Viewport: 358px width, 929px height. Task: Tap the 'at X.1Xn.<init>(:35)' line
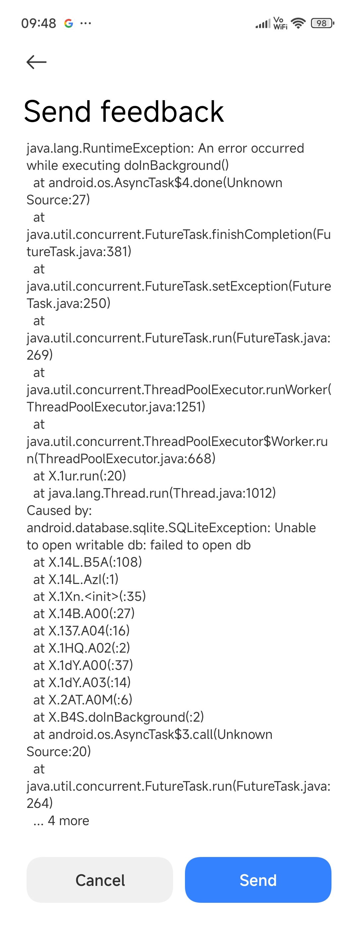pyautogui.click(x=89, y=597)
